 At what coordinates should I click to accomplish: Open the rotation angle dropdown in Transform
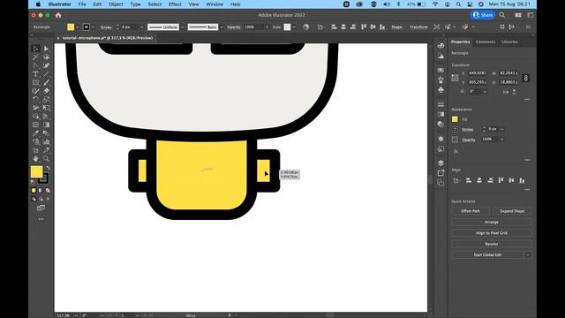click(x=485, y=92)
